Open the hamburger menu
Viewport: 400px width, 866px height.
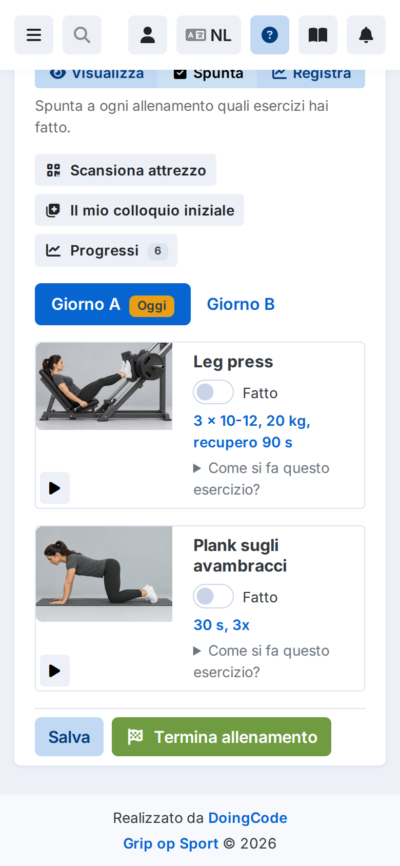pos(34,35)
